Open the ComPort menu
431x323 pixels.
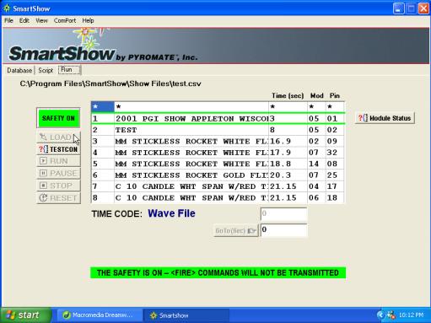(x=65, y=20)
